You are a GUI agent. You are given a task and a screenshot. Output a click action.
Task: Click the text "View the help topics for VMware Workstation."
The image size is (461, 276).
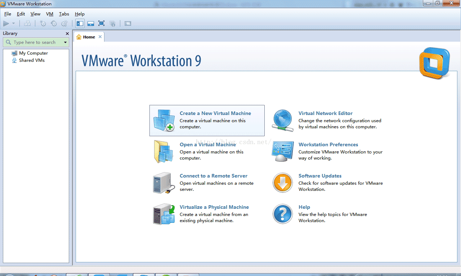pyautogui.click(x=333, y=217)
